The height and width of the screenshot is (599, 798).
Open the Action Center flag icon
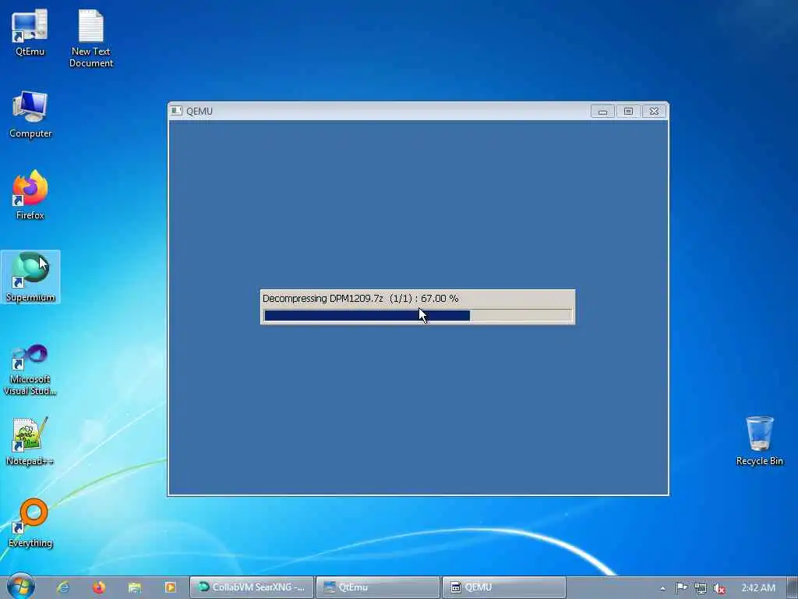681,588
